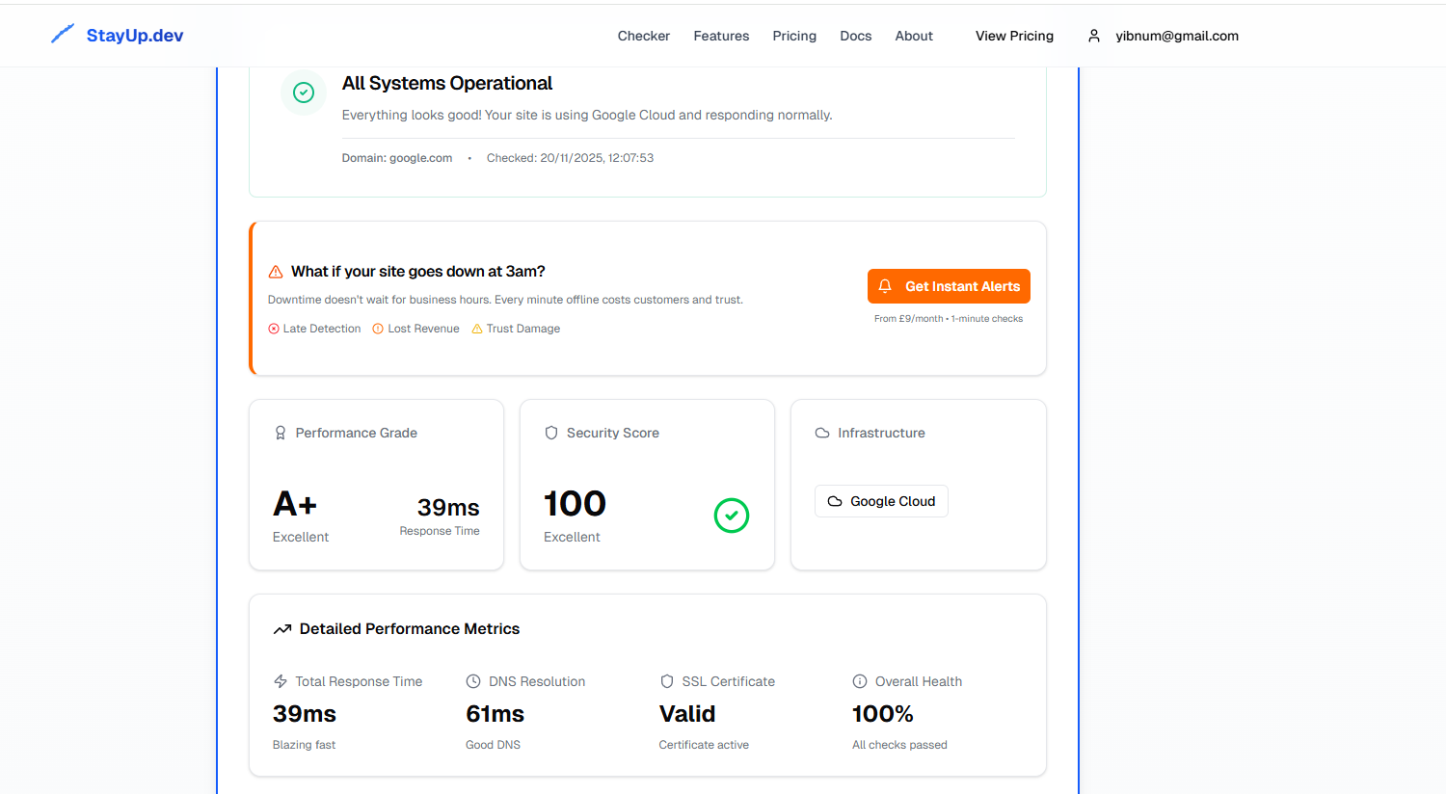
Task: Select the Google Cloud provider button
Action: [881, 501]
